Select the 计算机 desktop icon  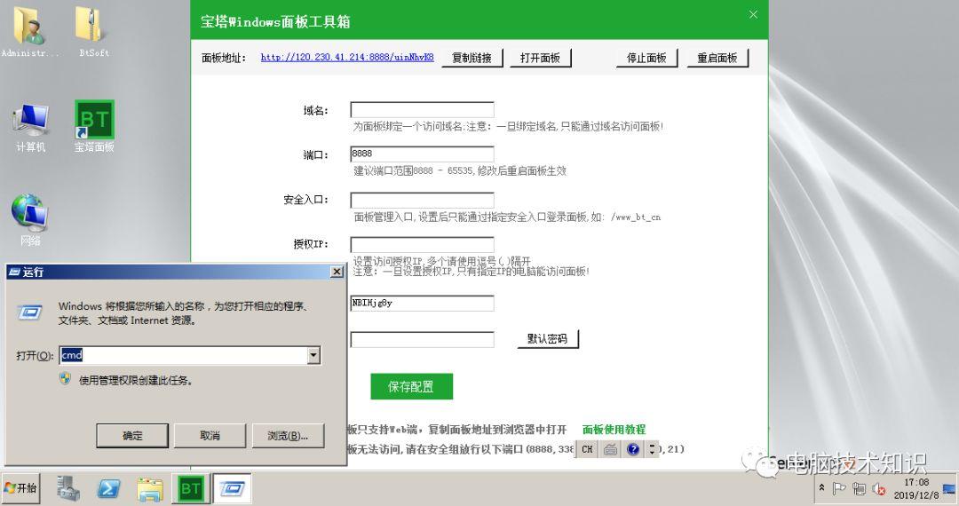30,127
